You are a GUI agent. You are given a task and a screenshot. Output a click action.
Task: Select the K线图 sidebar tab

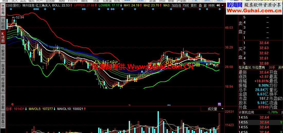[3, 37]
